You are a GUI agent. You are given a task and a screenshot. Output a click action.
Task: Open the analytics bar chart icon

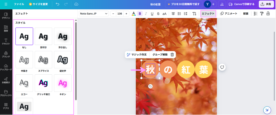point(222,4)
